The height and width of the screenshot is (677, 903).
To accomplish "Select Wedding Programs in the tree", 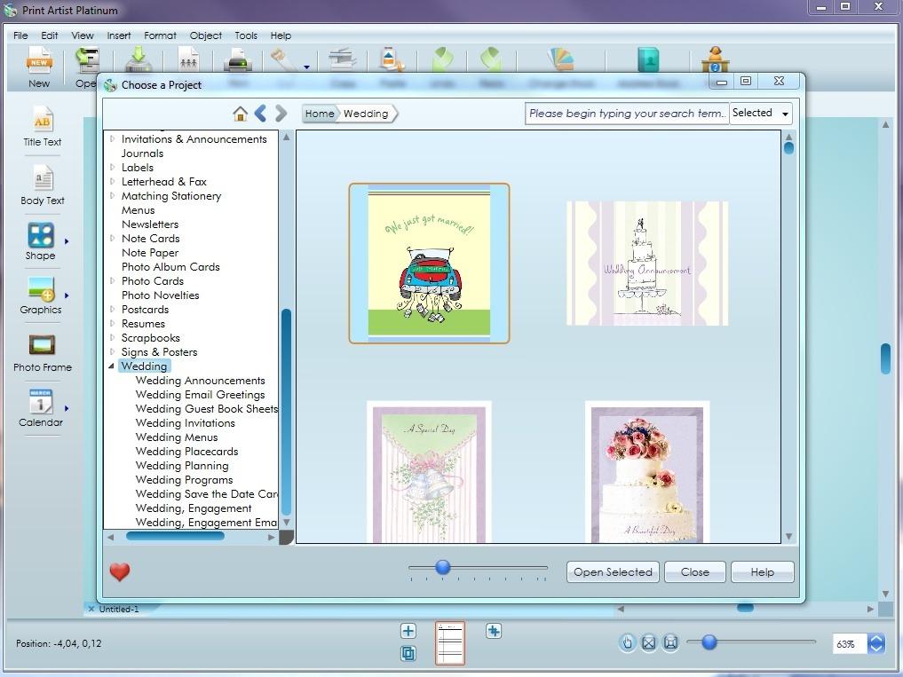I will pyautogui.click(x=185, y=479).
